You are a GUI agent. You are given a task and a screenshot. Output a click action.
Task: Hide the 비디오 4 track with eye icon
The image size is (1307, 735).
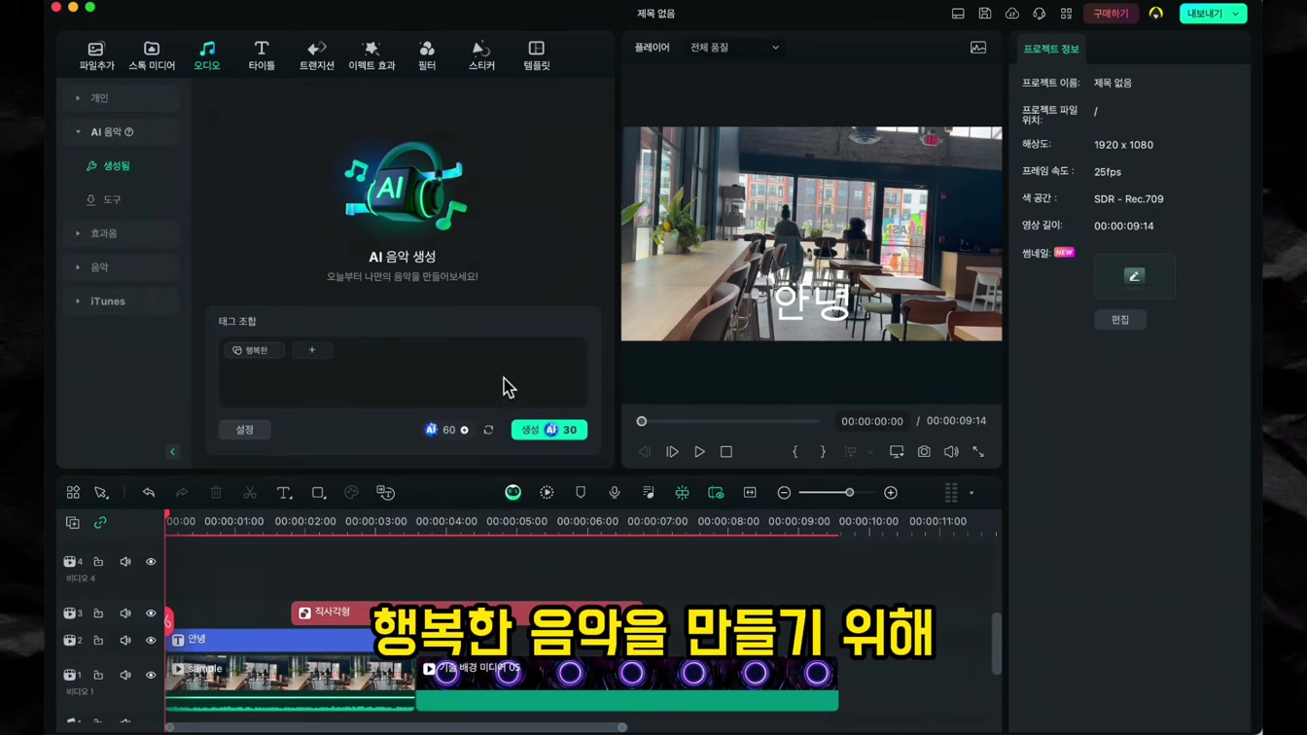coord(151,562)
